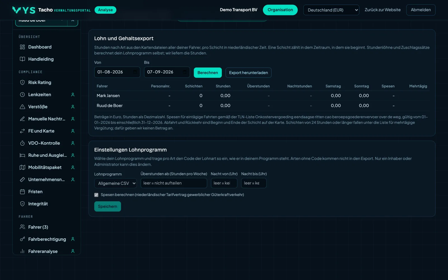This screenshot has height=280, width=448.
Task: Open Lenkzeiten in the sidebar
Action: (46, 95)
